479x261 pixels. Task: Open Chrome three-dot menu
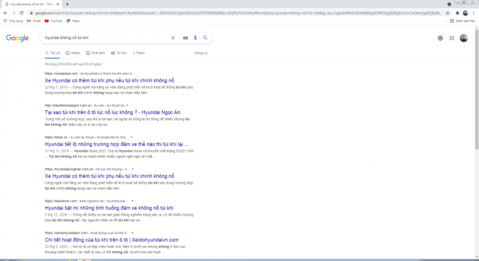click(x=473, y=13)
